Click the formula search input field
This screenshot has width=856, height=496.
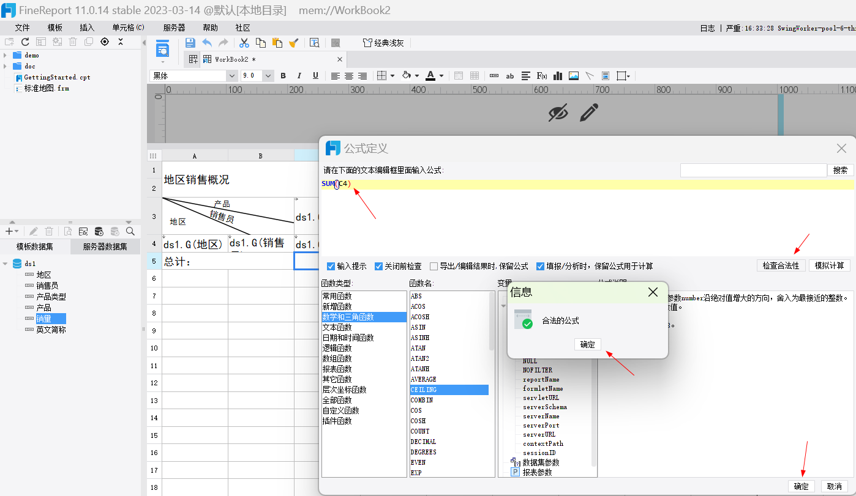753,170
